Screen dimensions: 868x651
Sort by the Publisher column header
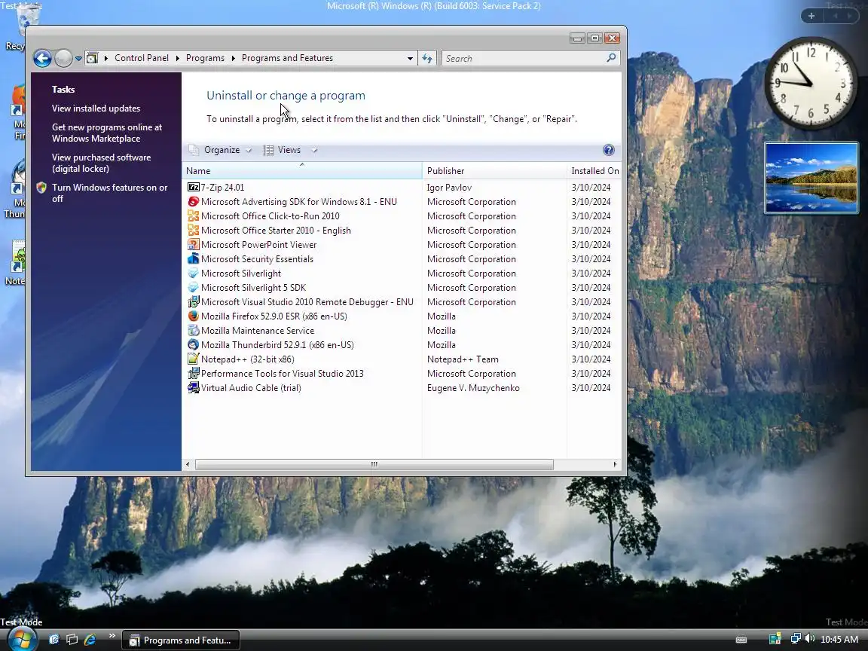494,171
